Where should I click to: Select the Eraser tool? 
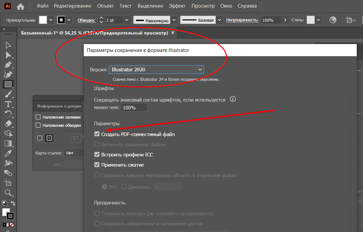click(x=8, y=124)
